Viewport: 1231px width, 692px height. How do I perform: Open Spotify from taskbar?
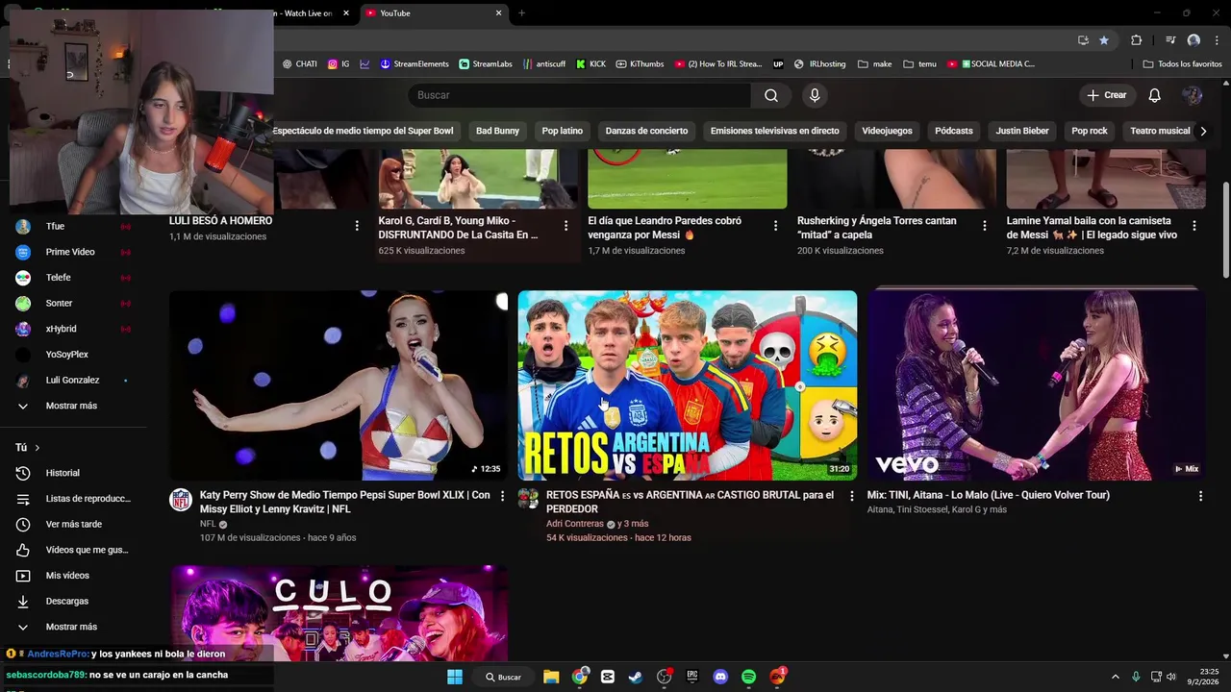749,677
